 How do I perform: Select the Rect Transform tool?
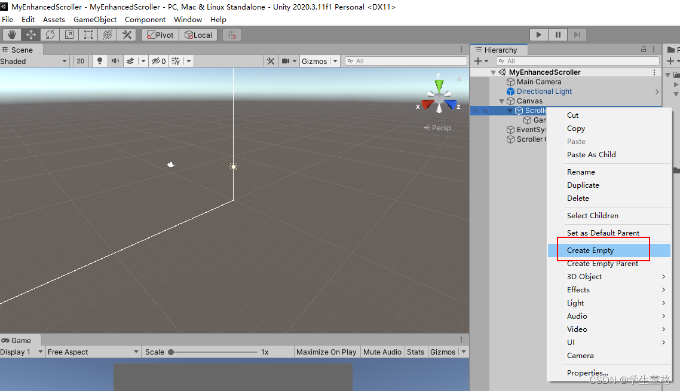(88, 34)
